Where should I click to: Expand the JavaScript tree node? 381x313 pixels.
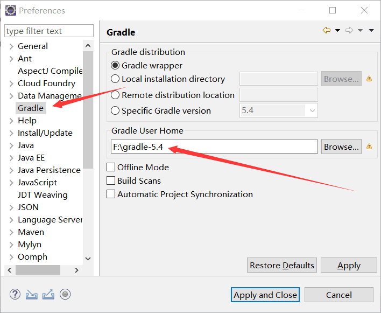click(11, 183)
